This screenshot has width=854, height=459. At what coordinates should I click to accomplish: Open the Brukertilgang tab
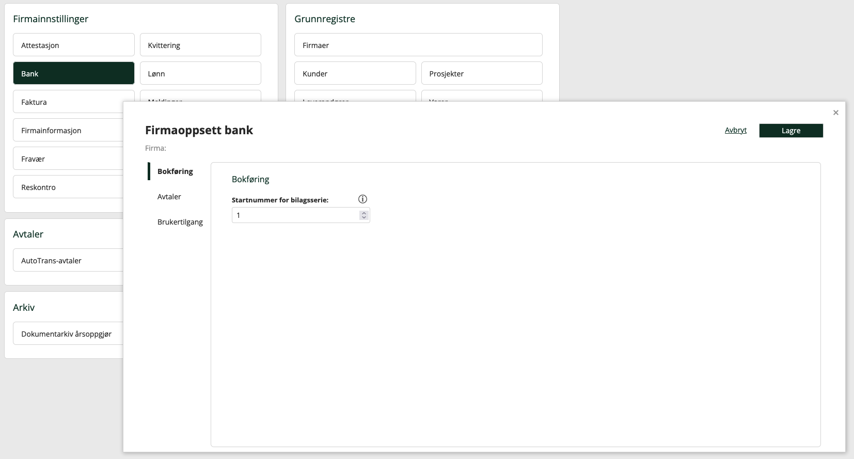(x=180, y=222)
